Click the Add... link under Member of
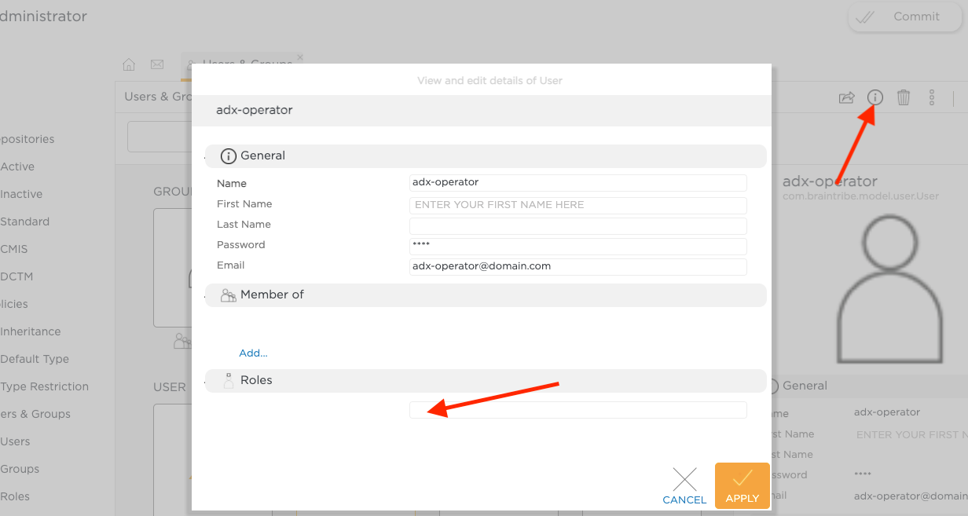Screen dimensions: 968x516 click(x=253, y=353)
